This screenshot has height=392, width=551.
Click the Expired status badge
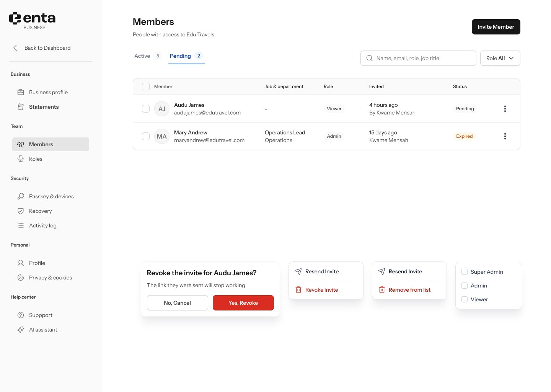pos(465,136)
